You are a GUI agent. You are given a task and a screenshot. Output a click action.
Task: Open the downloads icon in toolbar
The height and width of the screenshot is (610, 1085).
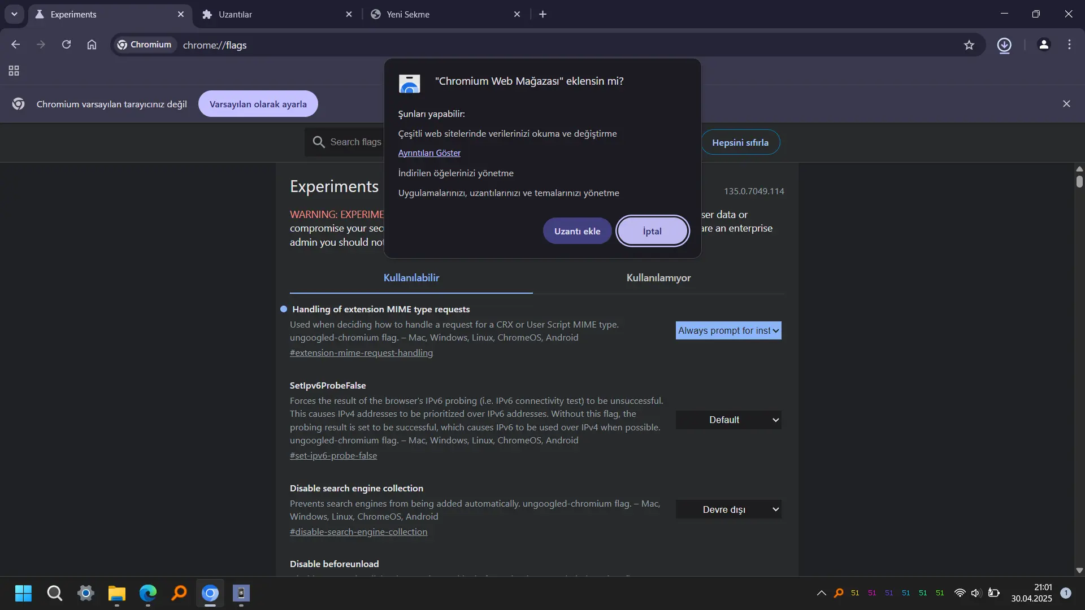[x=1004, y=45]
